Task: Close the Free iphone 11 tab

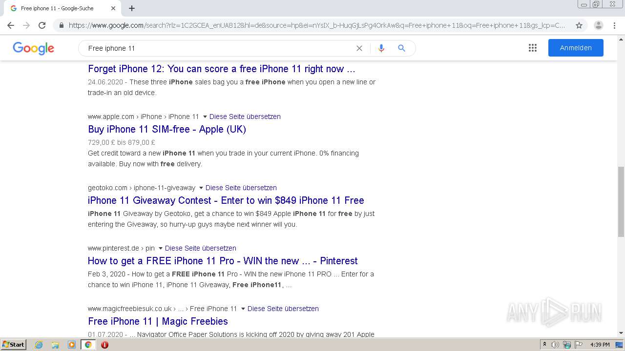Action: tap(113, 8)
